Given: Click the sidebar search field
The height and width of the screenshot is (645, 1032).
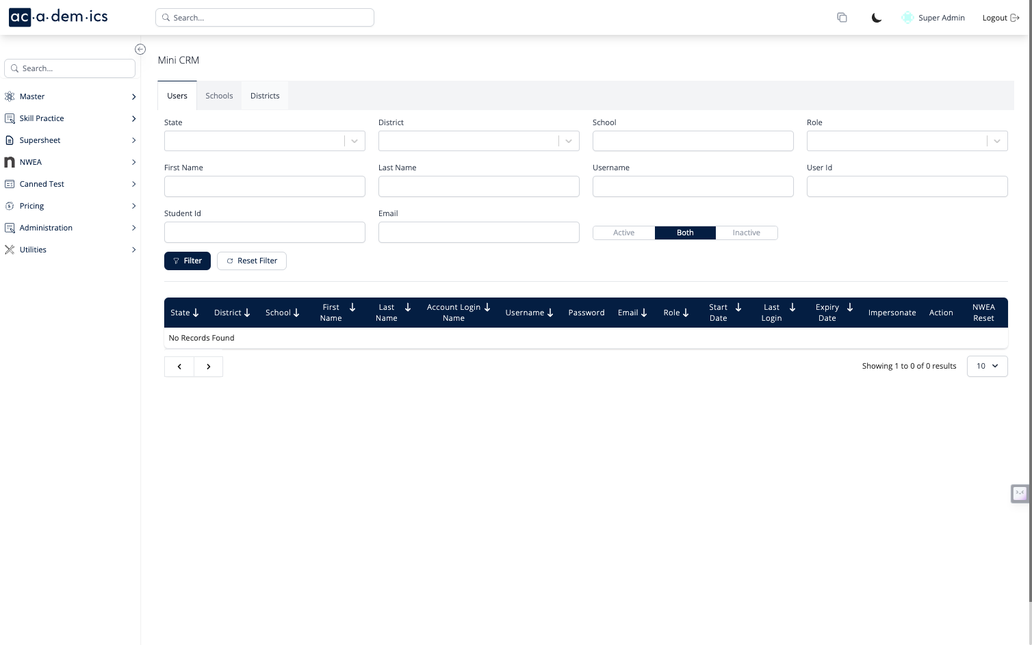Looking at the screenshot, I should [x=70, y=68].
